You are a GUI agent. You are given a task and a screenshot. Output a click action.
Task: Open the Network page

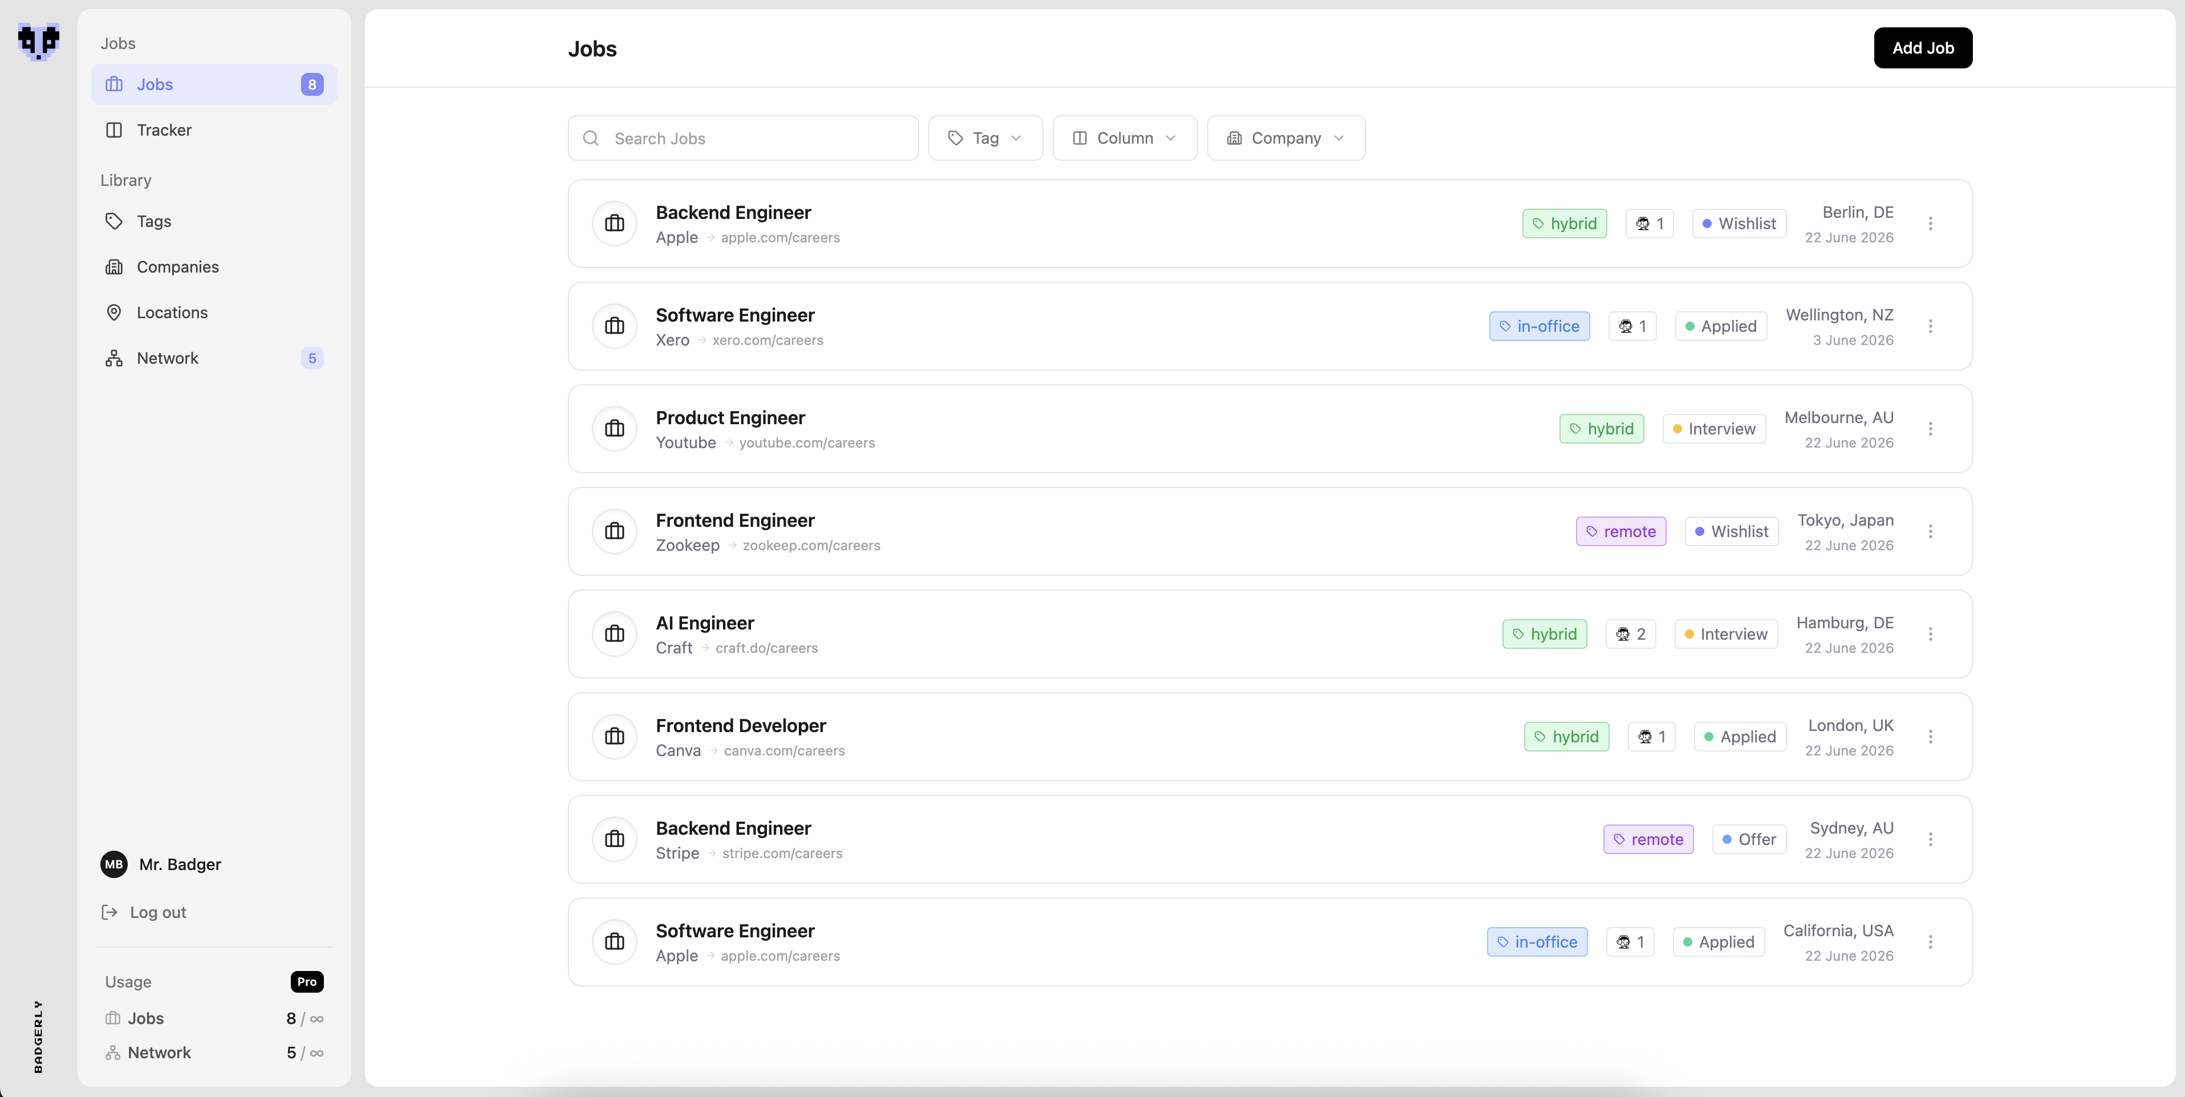(x=214, y=358)
